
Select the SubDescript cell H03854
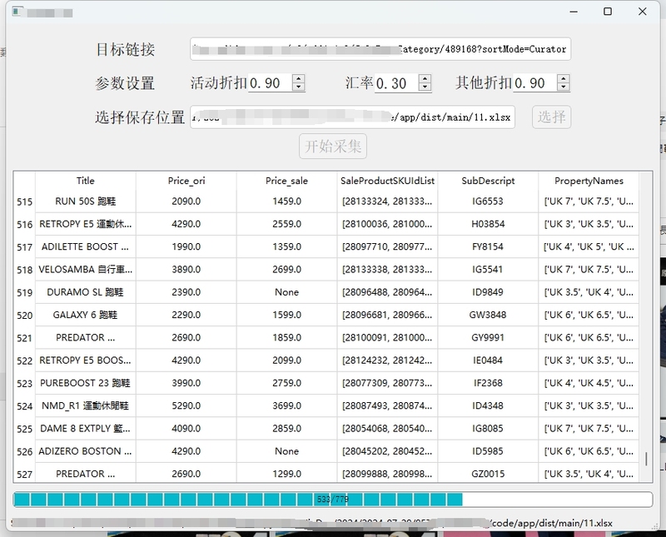(x=488, y=224)
